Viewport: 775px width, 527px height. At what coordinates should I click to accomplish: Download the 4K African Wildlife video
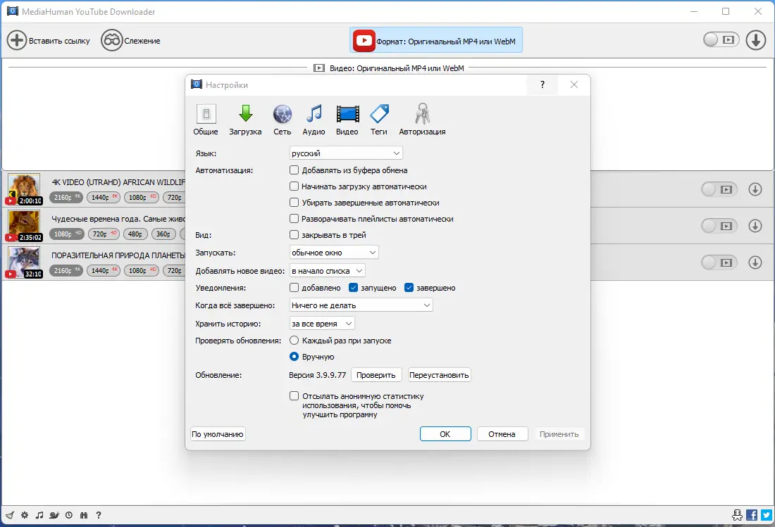tap(755, 189)
